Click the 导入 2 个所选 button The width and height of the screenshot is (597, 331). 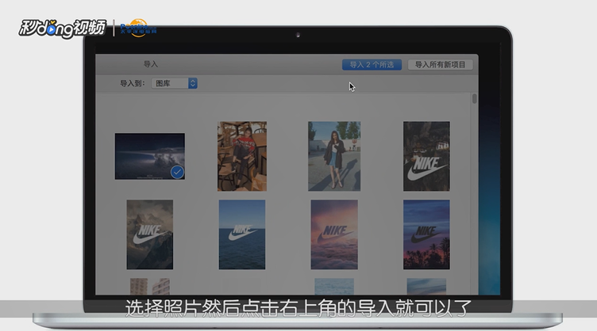372,64
